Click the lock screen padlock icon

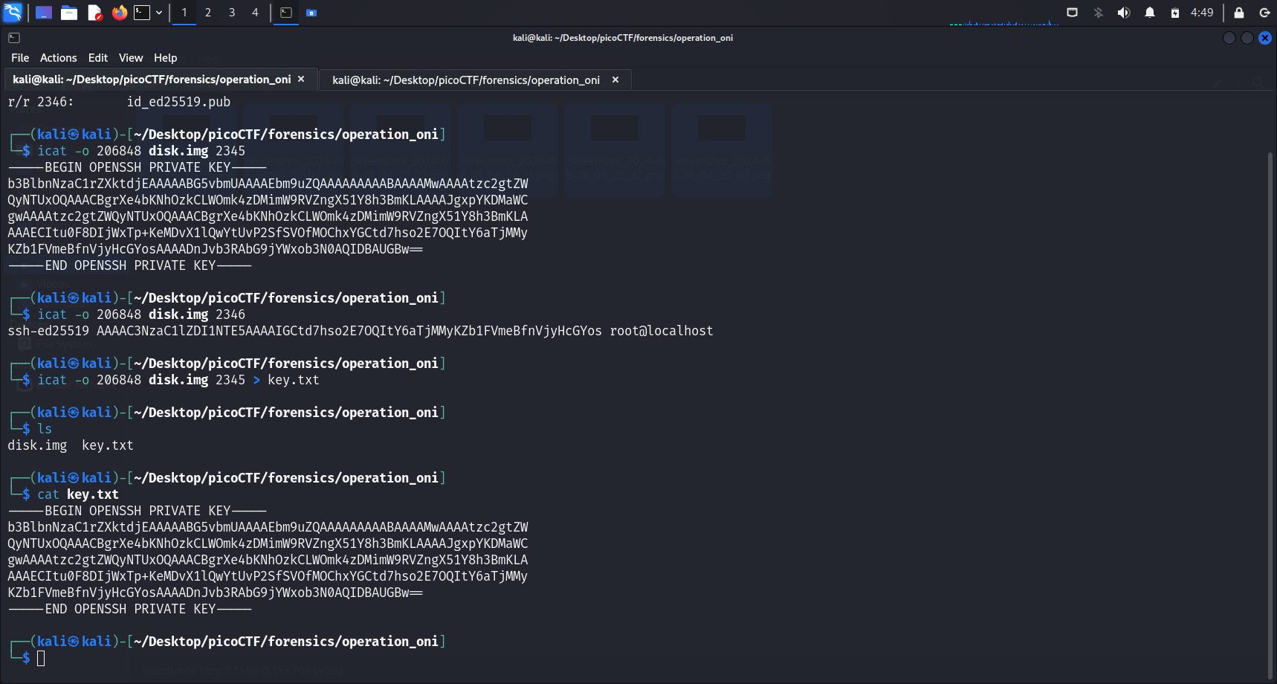pyautogui.click(x=1239, y=13)
